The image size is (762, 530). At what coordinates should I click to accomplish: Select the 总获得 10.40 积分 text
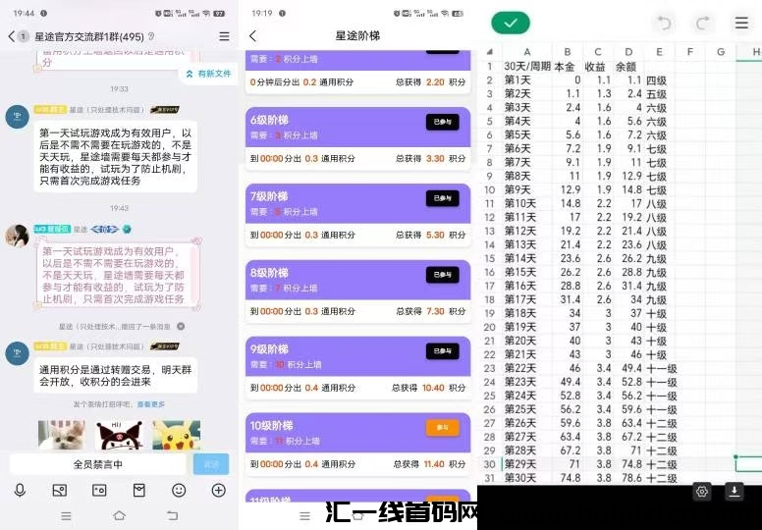428,388
